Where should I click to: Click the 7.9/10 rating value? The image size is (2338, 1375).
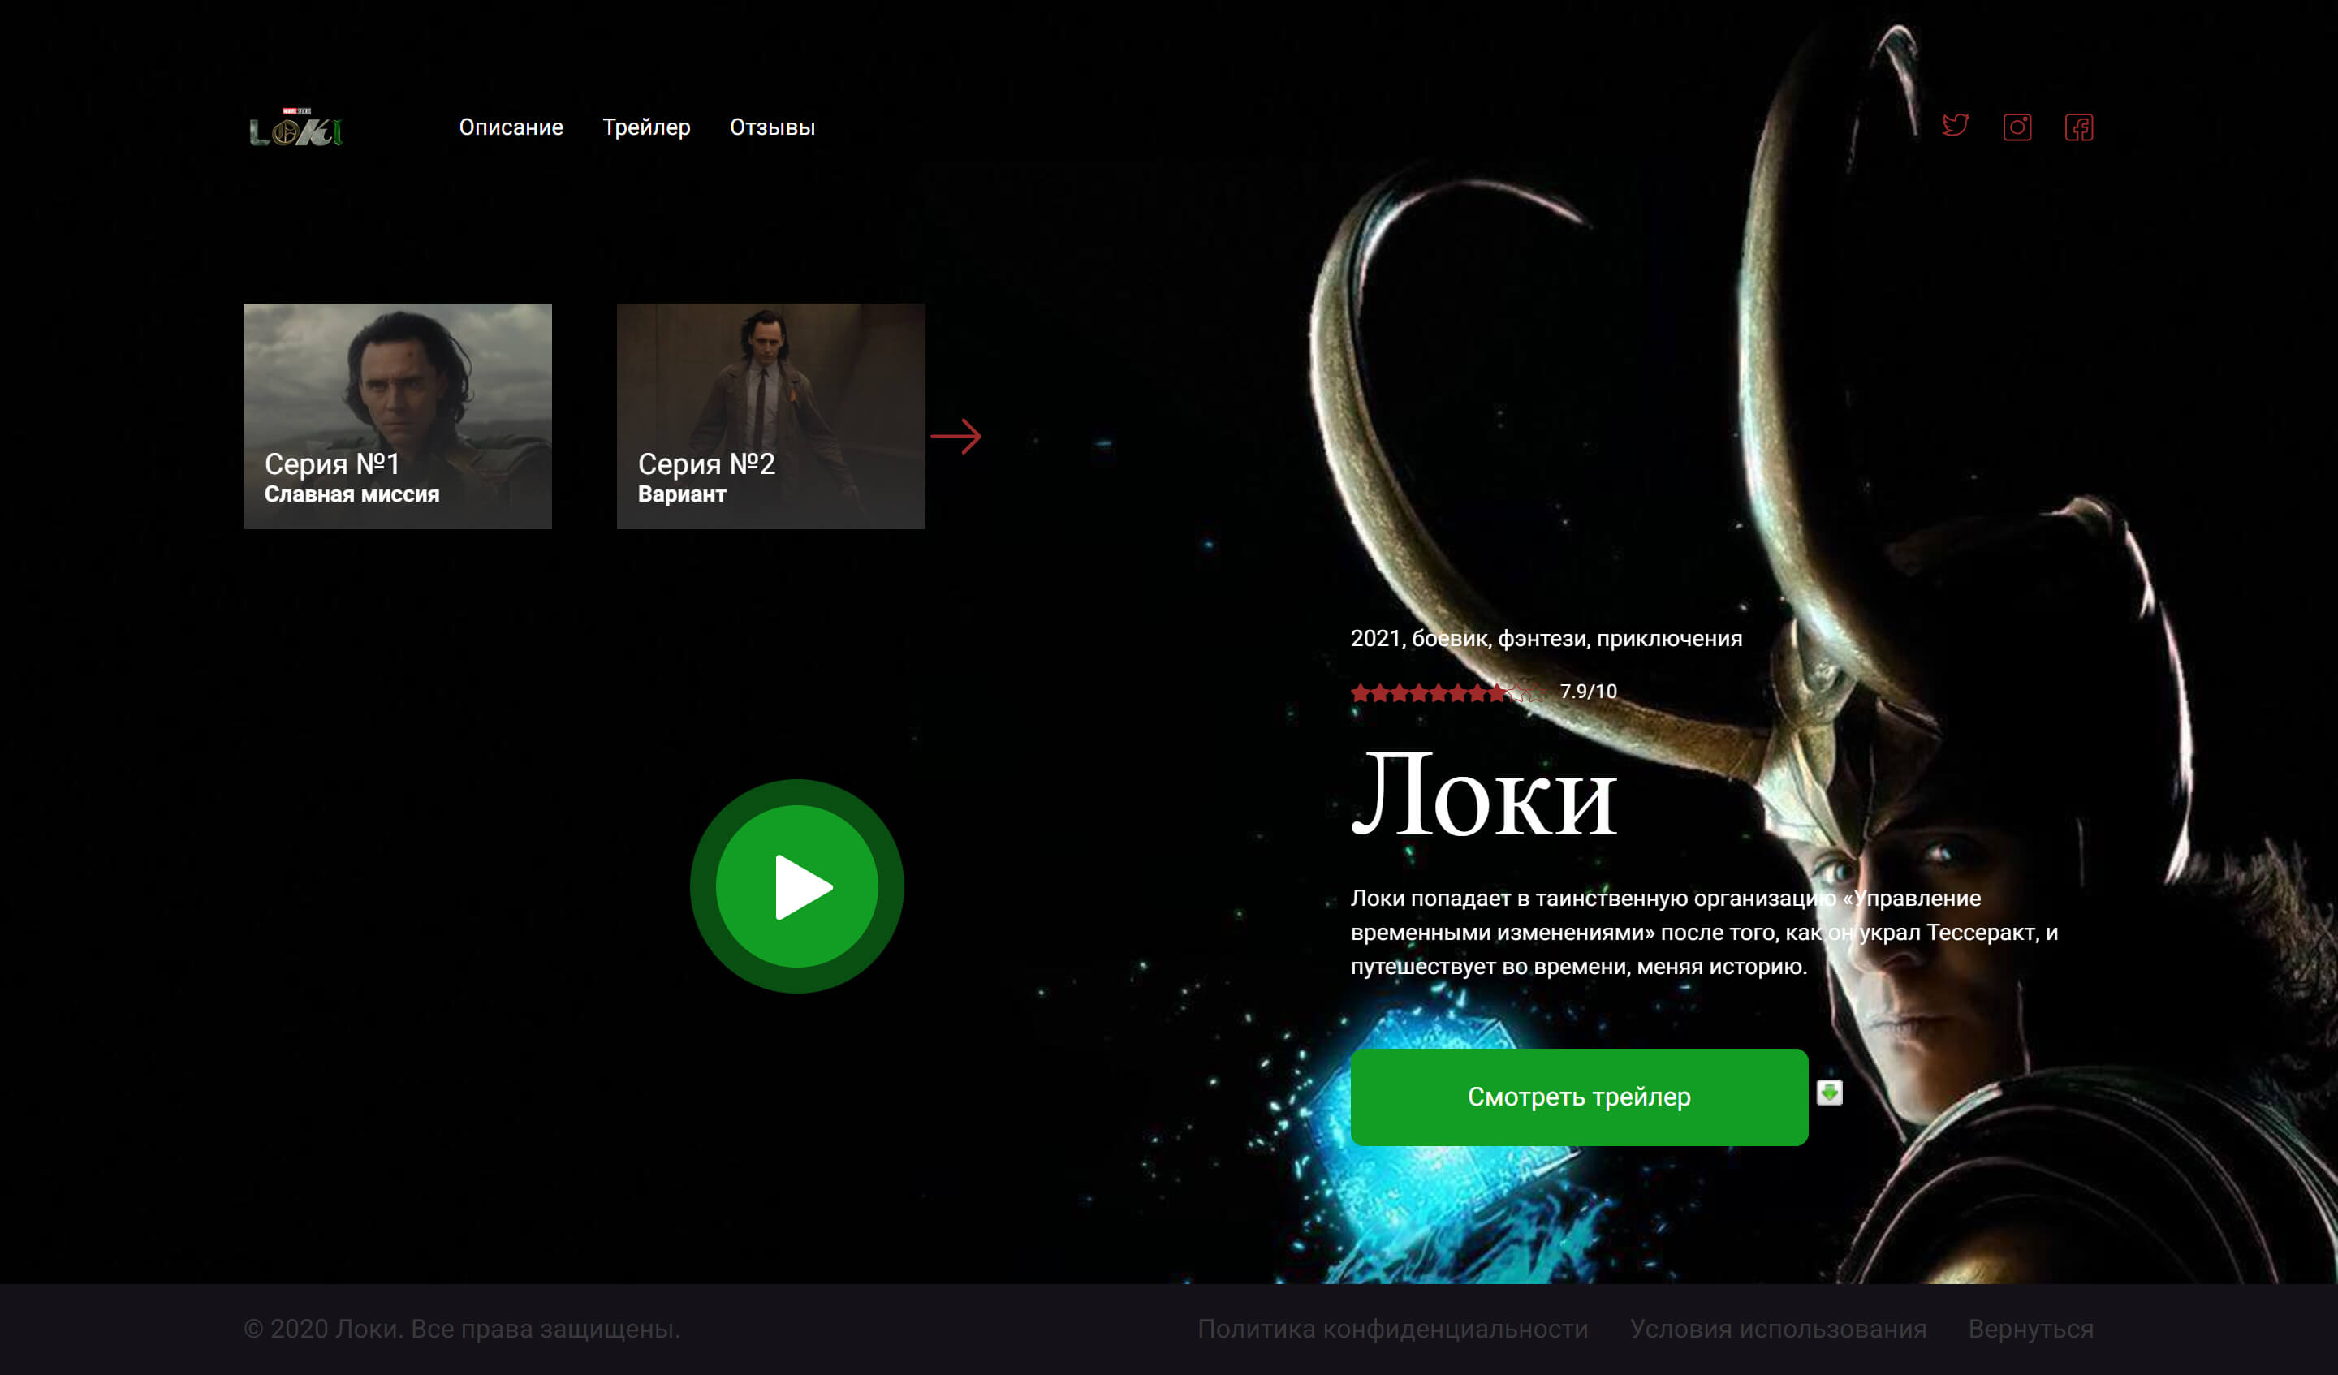pyautogui.click(x=1589, y=692)
